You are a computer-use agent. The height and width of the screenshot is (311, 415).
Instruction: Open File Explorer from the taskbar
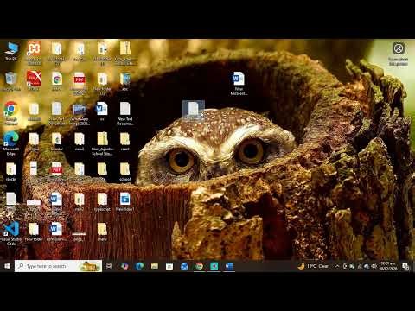pos(155,266)
